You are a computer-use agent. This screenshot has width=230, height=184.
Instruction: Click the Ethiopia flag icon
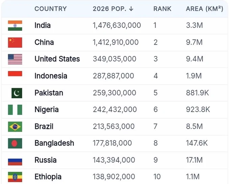point(15,177)
